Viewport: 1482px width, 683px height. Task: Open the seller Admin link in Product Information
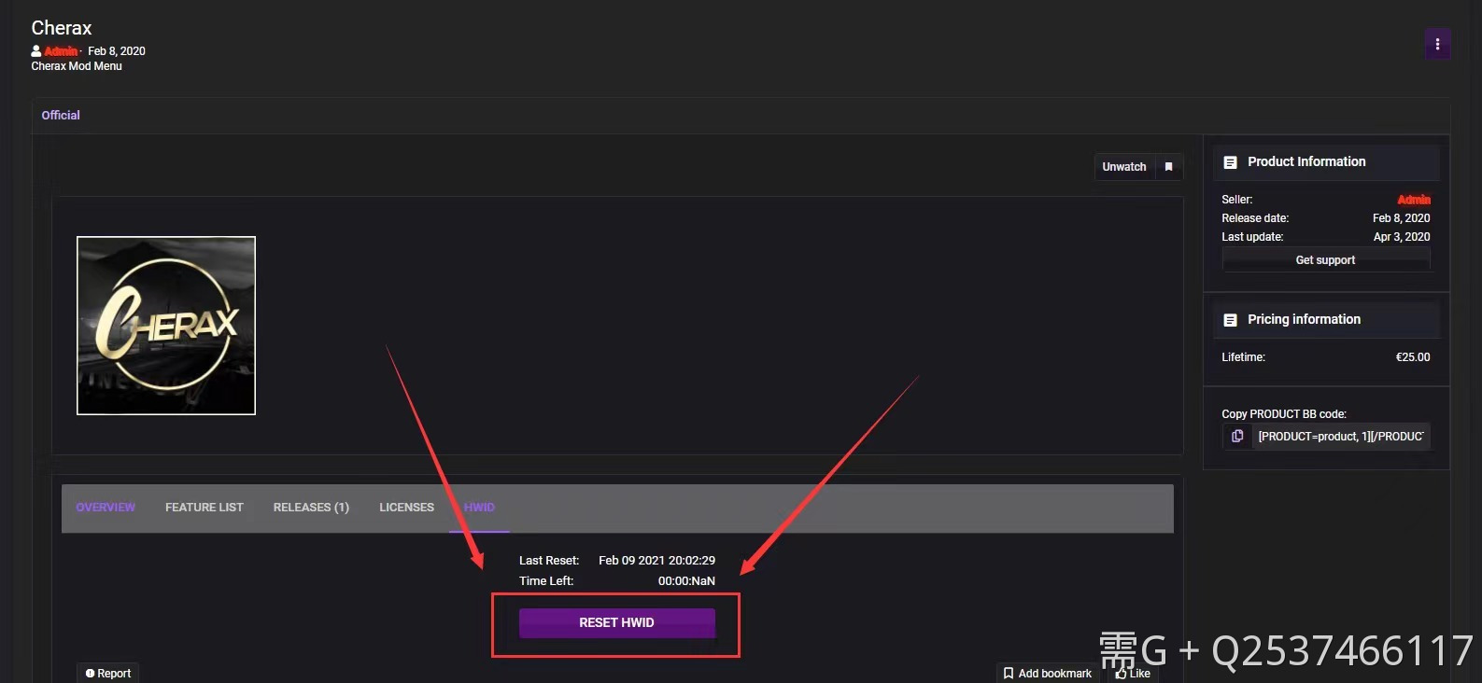tap(1413, 200)
